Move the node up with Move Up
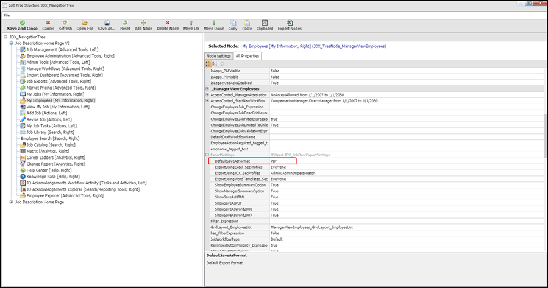Image resolution: width=548 pixels, height=288 pixels. [x=191, y=23]
